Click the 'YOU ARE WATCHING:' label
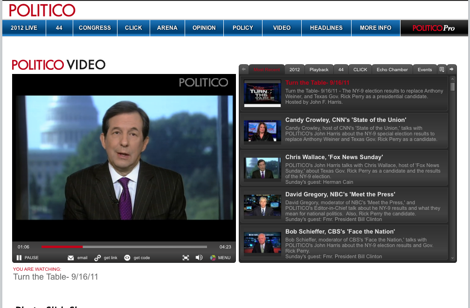 pos(37,269)
